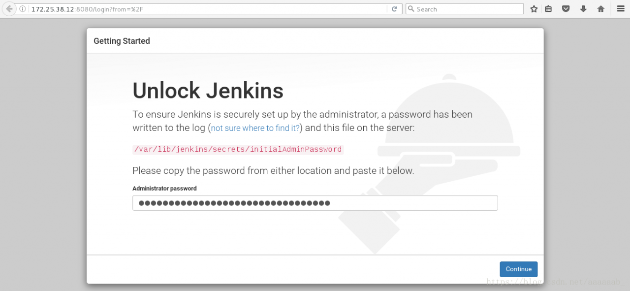630x291 pixels.
Task: Open the Pocket icon in the toolbar
Action: point(566,9)
